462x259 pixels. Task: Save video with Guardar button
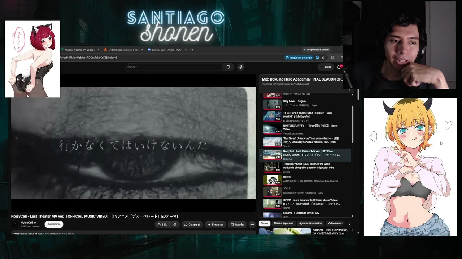[237, 224]
